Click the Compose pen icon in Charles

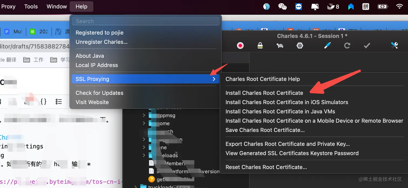(x=327, y=46)
